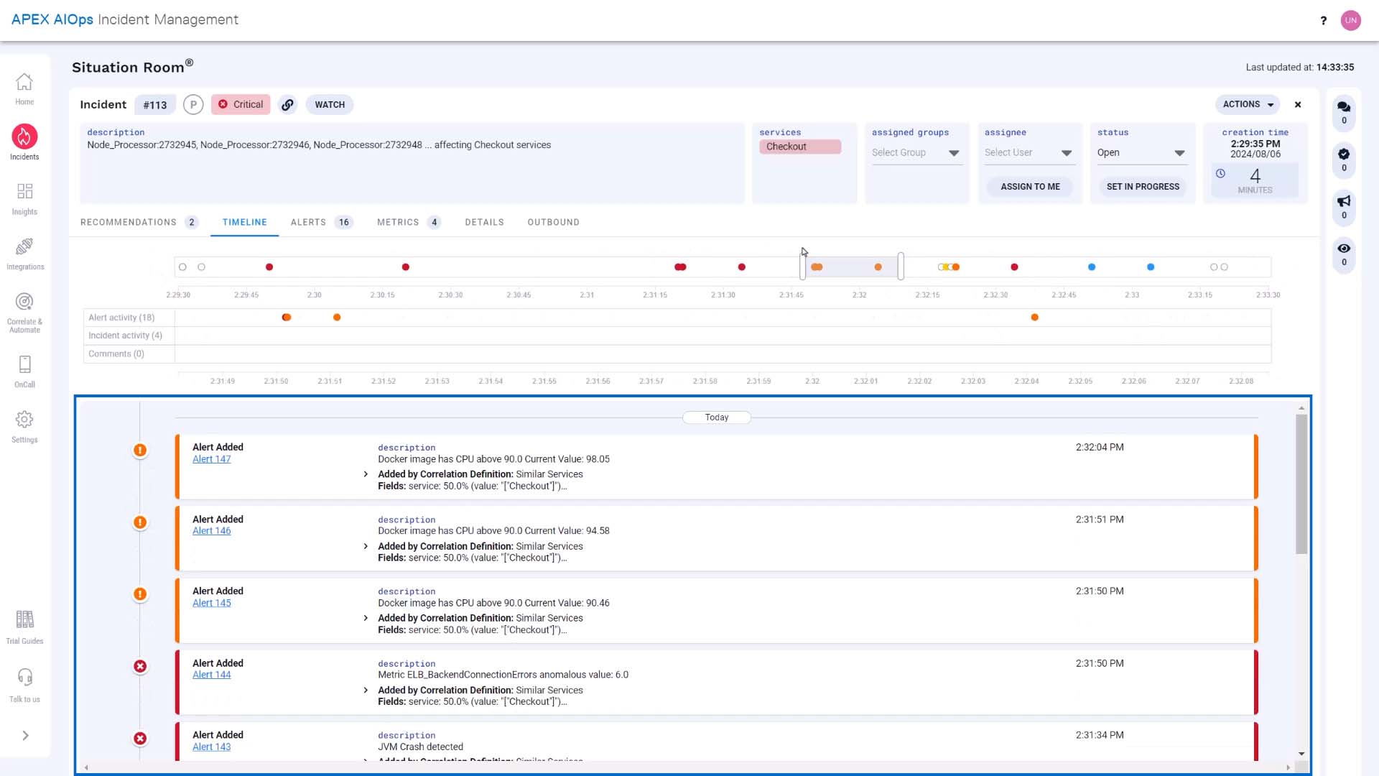Click the red timeline dot near 2:29:45

269,267
